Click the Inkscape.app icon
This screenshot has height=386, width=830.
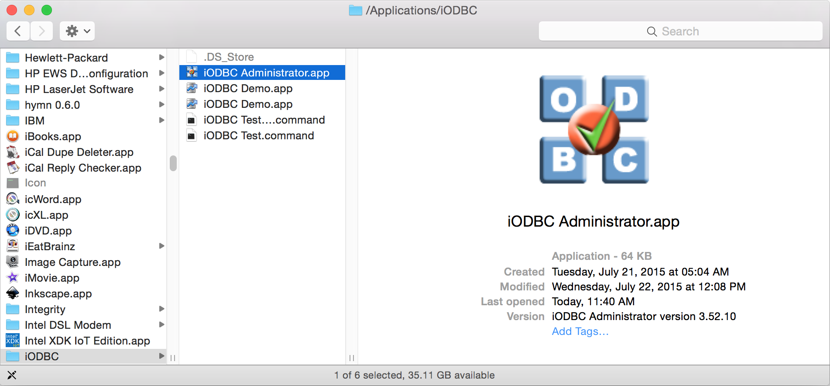pyautogui.click(x=13, y=293)
